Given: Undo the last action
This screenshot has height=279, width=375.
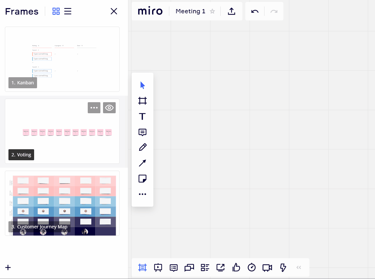Looking at the screenshot, I should pyautogui.click(x=255, y=11).
